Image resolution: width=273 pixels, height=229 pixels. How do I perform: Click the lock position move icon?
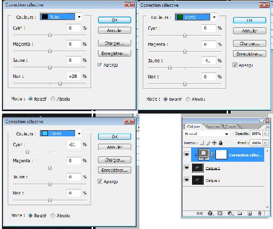(x=214, y=143)
